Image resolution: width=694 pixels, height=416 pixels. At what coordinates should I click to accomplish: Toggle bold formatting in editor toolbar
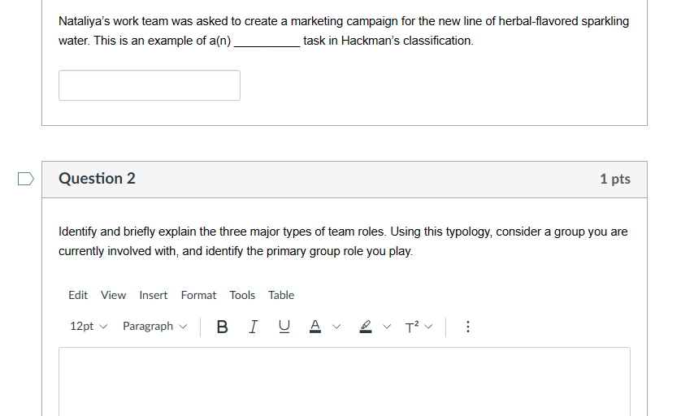coord(223,327)
